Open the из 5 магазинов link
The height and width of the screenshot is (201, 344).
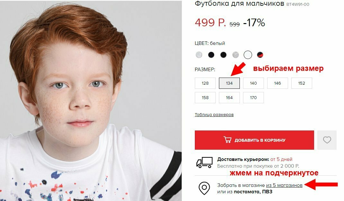[x=284, y=185]
